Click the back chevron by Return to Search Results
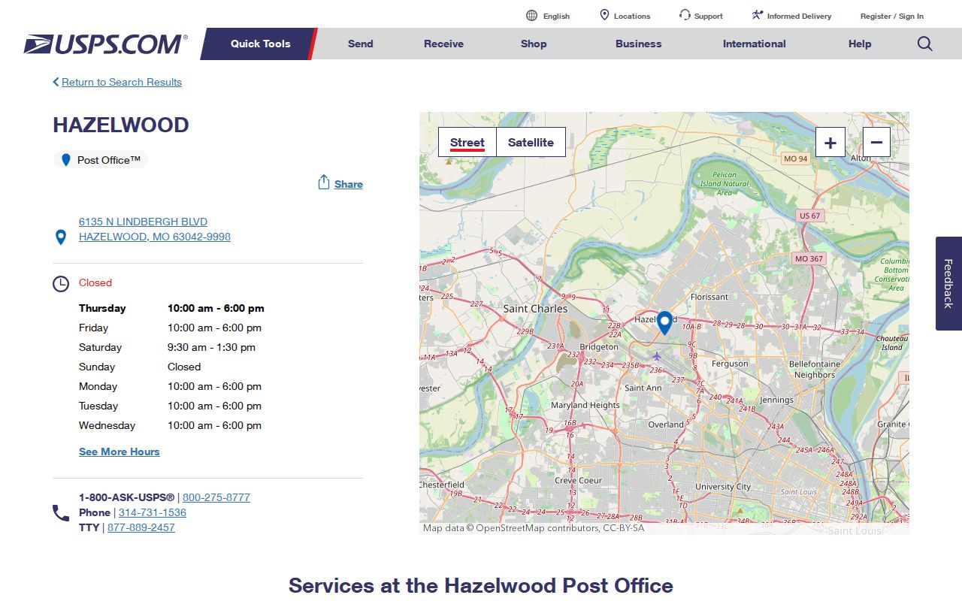 point(56,82)
